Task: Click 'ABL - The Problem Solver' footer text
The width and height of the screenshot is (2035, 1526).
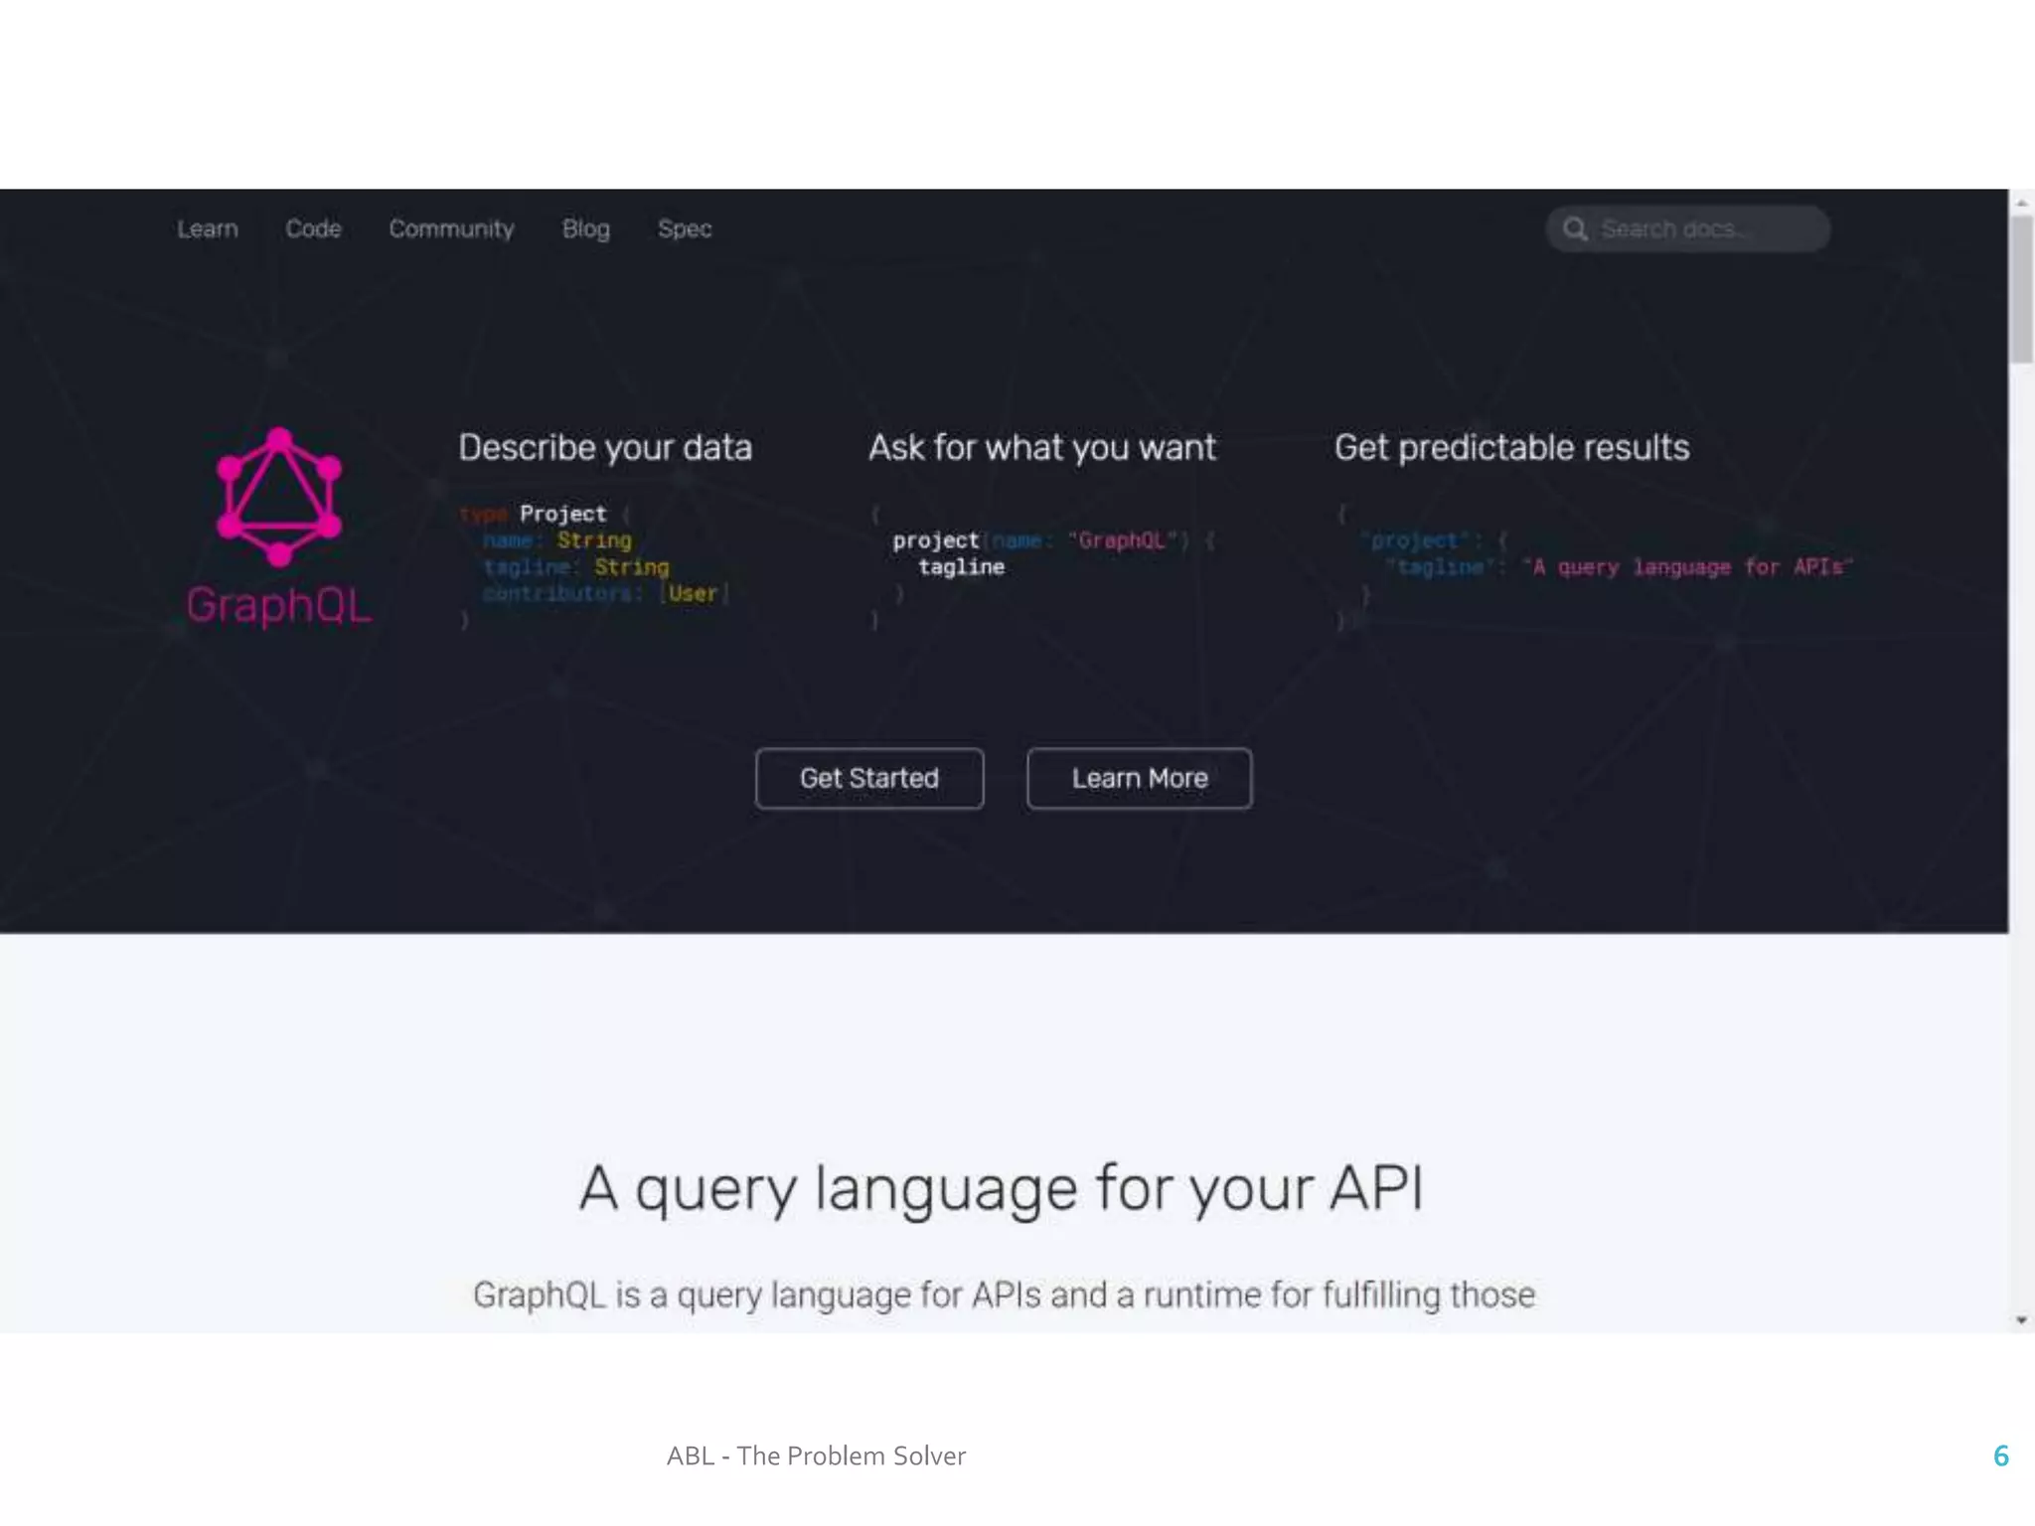Action: point(816,1455)
